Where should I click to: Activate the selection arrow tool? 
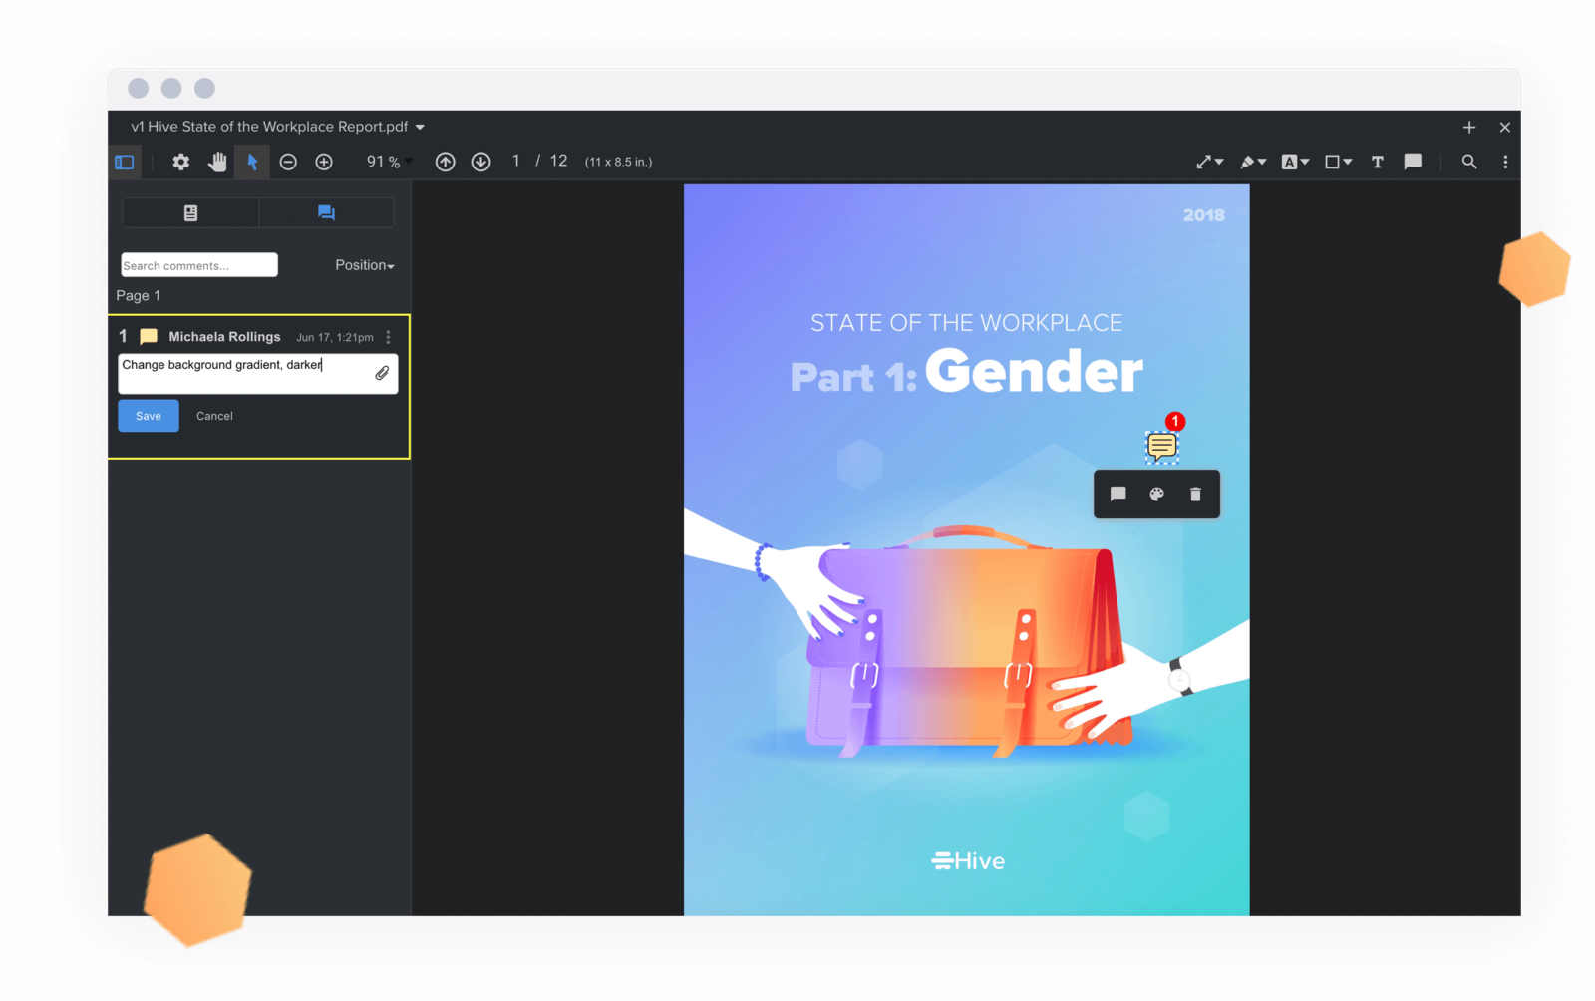coord(252,161)
